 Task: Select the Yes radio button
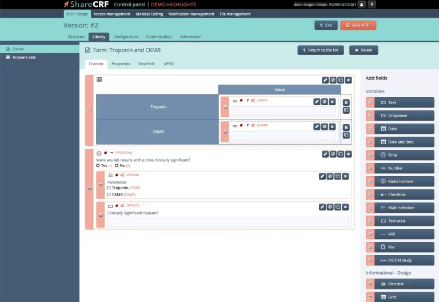[x=98, y=165]
